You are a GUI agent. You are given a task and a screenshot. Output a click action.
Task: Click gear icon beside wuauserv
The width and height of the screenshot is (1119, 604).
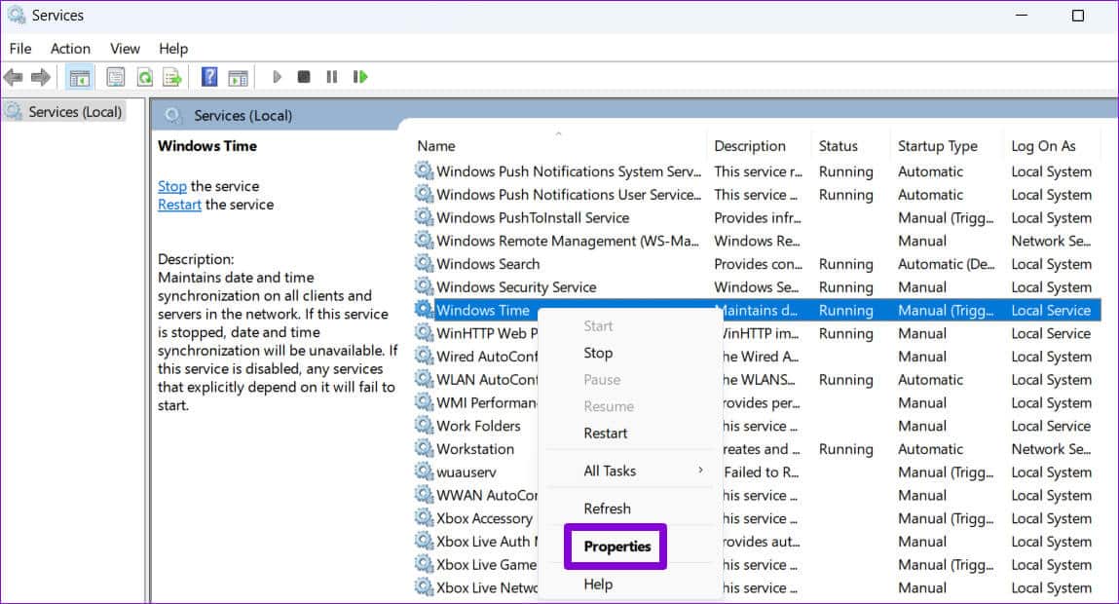(424, 472)
